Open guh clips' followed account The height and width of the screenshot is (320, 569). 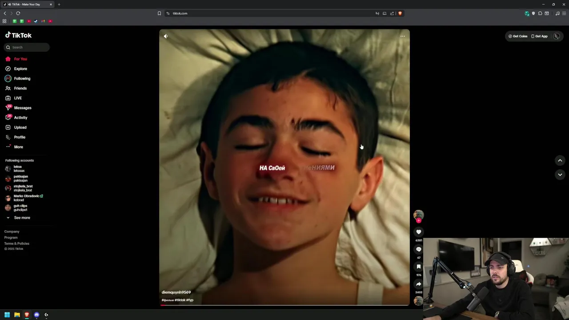[x=16, y=208]
